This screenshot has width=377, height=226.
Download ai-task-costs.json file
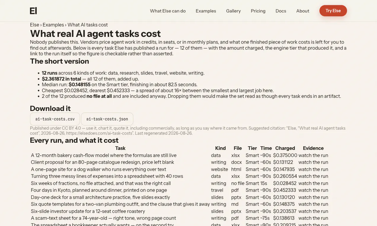107,119
